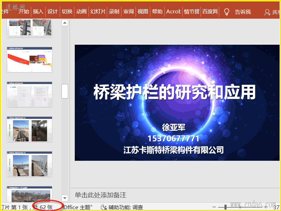Open the 插入 ribbon tab
Image resolution: width=281 pixels, height=211 pixels.
click(38, 12)
